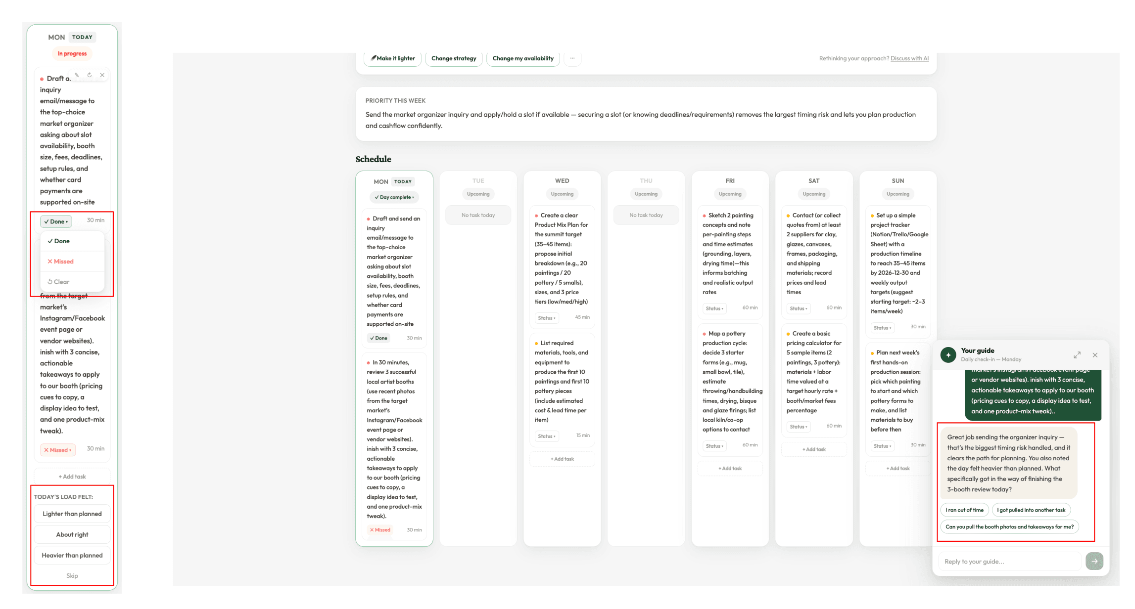
Task: Click the SUN day header
Action: pyautogui.click(x=898, y=181)
